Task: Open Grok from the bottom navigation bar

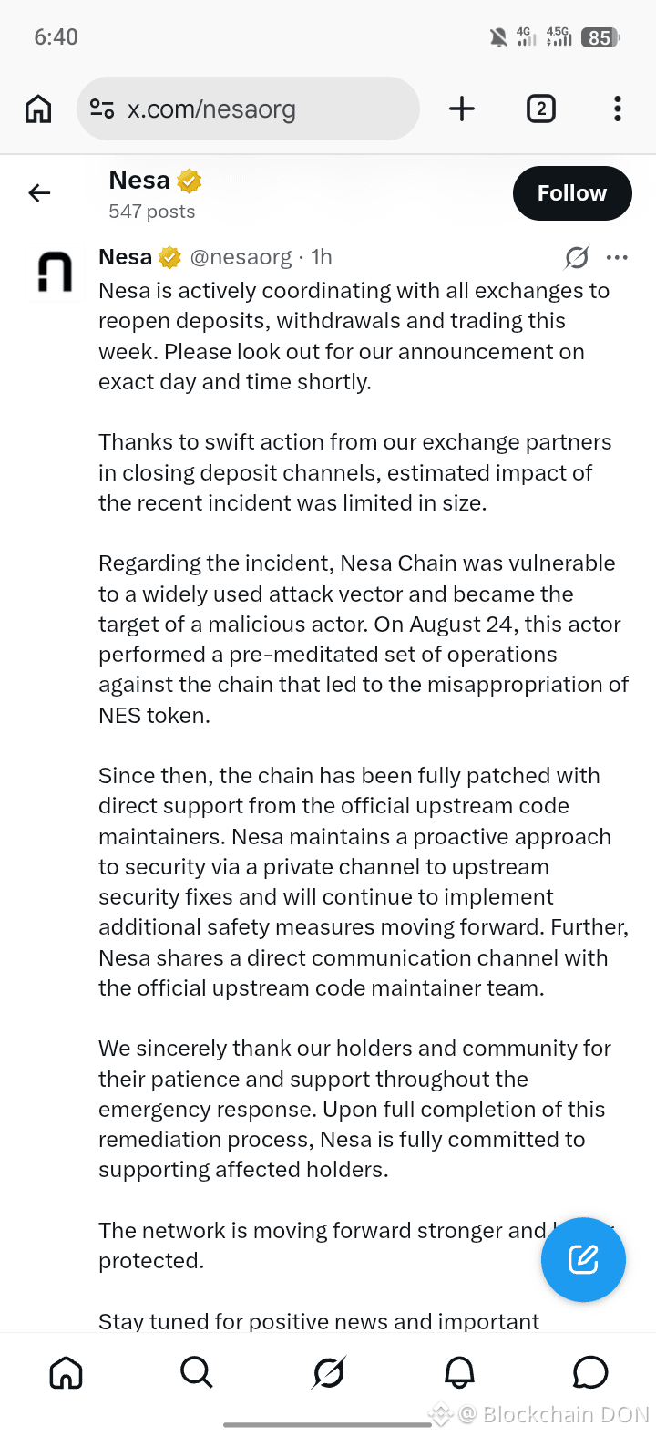Action: (x=328, y=1371)
